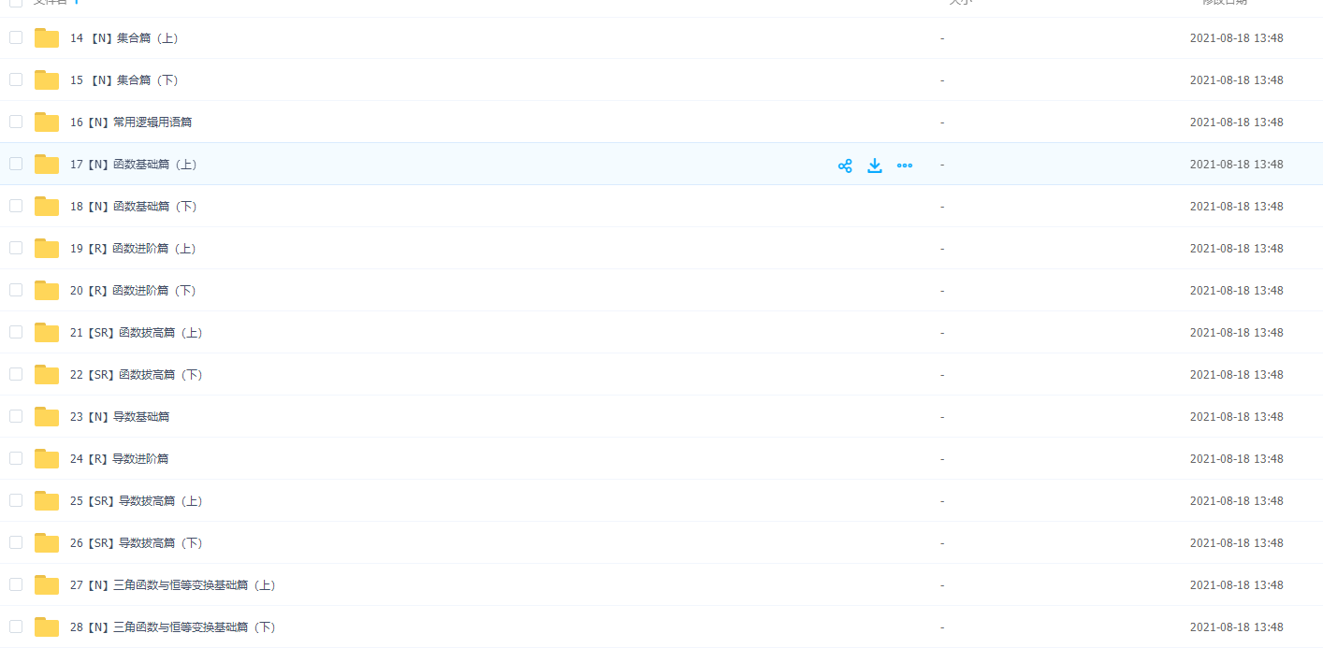Click the modified date of folder 19

1236,249
